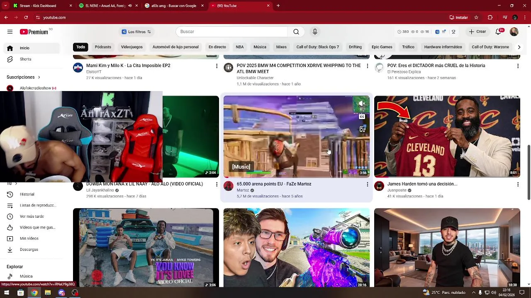Open the Cleveland 13 jersey thumbnail
The height and width of the screenshot is (298, 531).
point(447,137)
